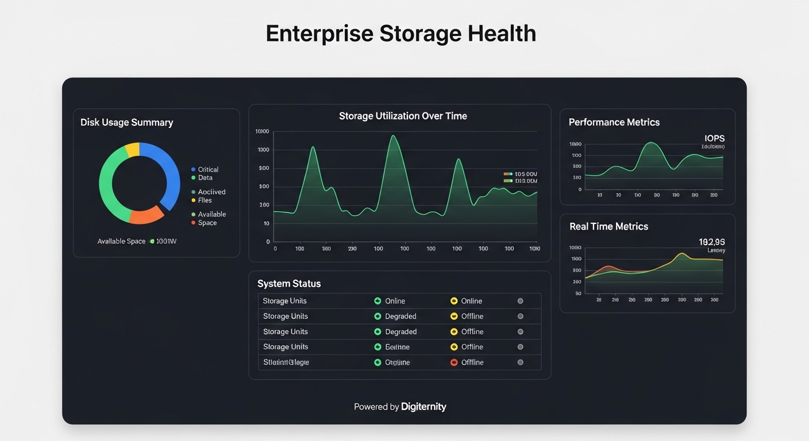Click the red Offline status icon
Image resolution: width=809 pixels, height=441 pixels.
point(454,362)
